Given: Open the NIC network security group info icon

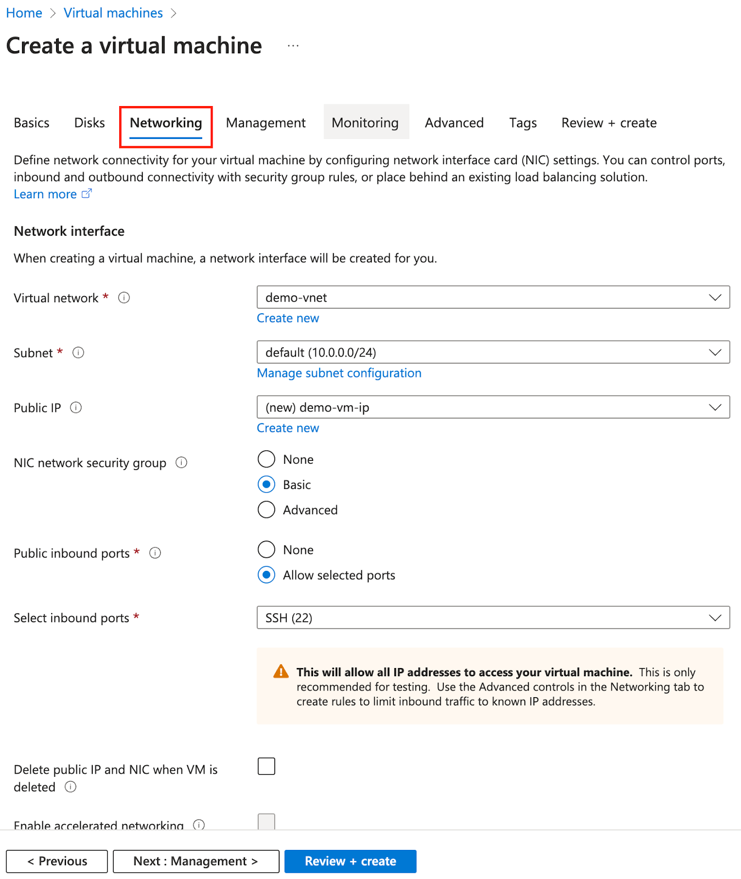Looking at the screenshot, I should 181,463.
